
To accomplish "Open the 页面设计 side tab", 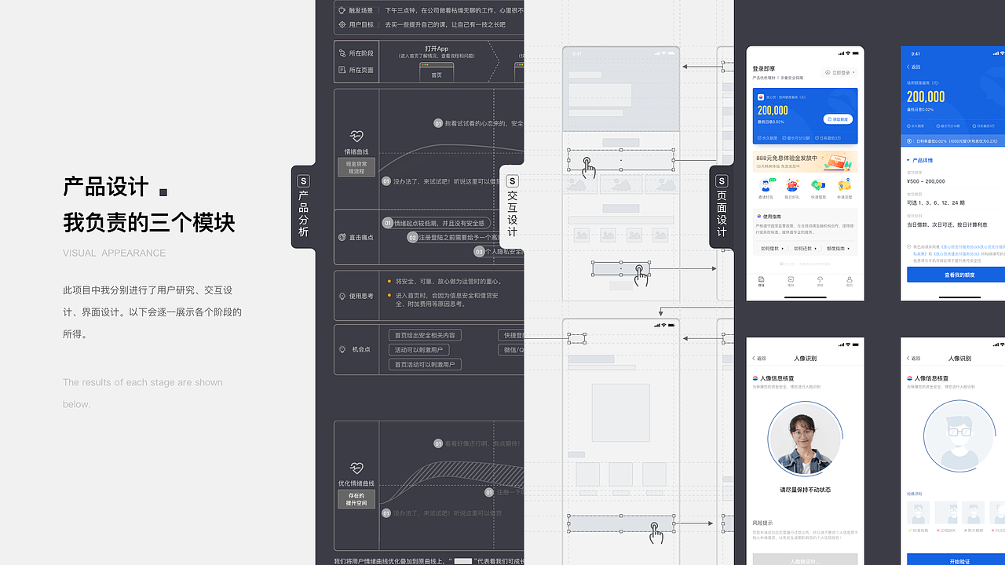I will pyautogui.click(x=722, y=207).
